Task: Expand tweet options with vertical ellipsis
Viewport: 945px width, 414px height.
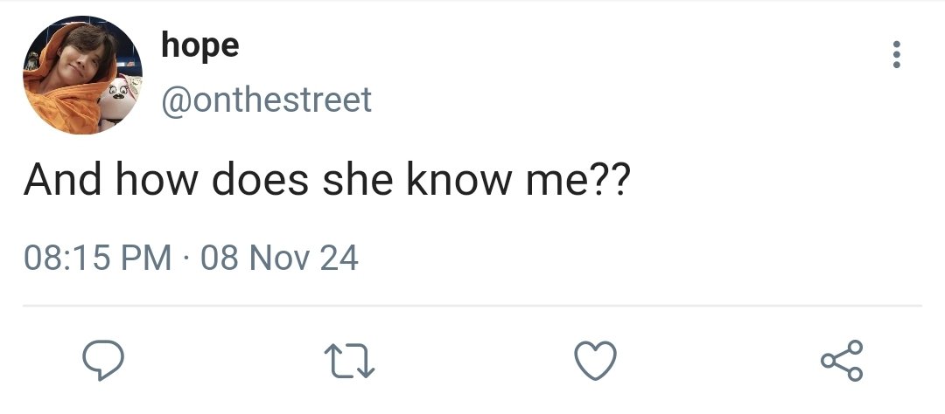Action: point(896,54)
